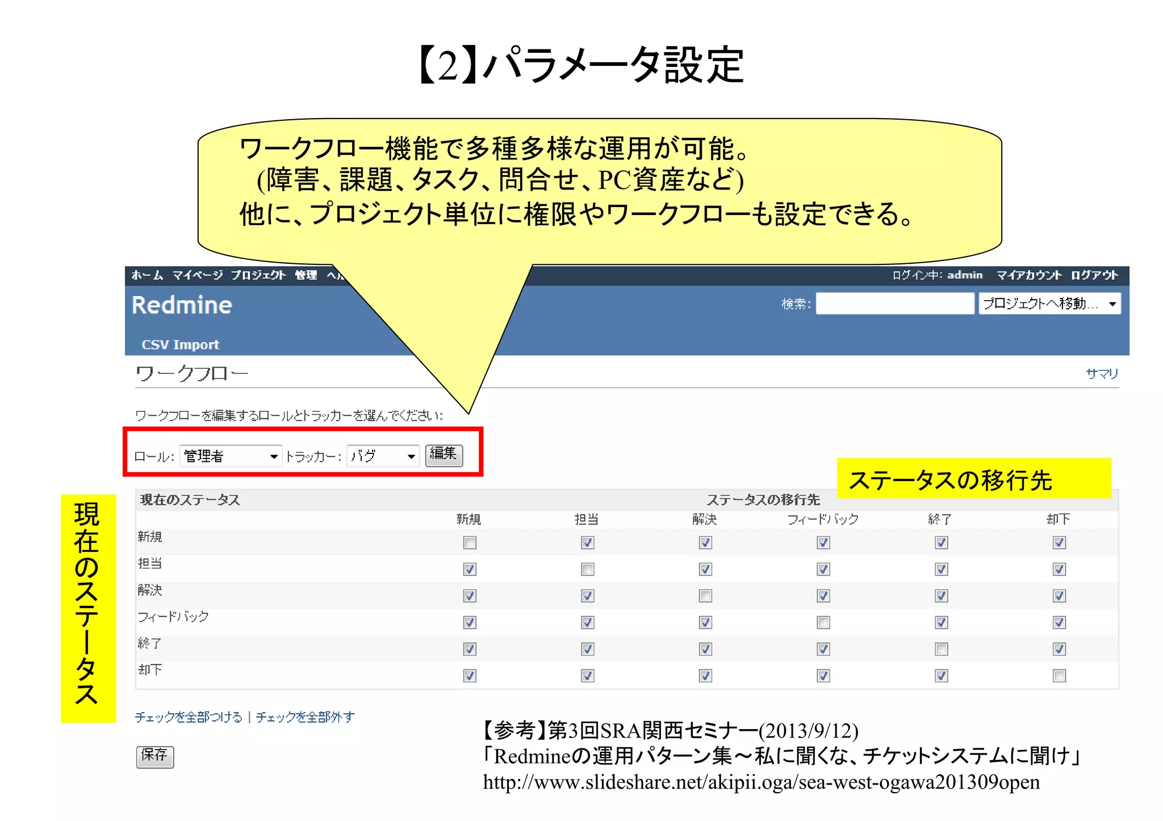Check 解決 to 解決 transition checkbox
The image size is (1163, 821).
(x=705, y=596)
